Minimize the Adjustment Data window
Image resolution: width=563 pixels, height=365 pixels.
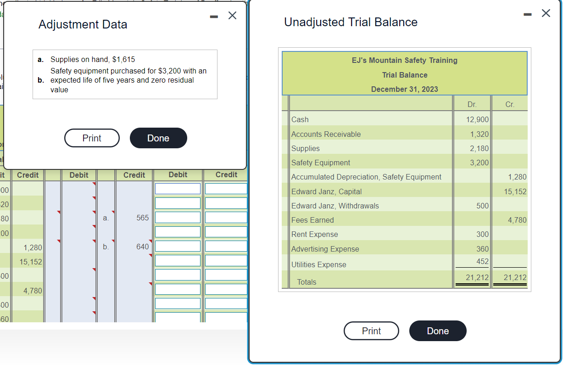(x=213, y=16)
